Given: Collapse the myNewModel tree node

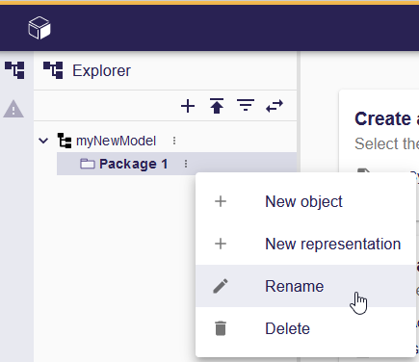Looking at the screenshot, I should click(43, 141).
